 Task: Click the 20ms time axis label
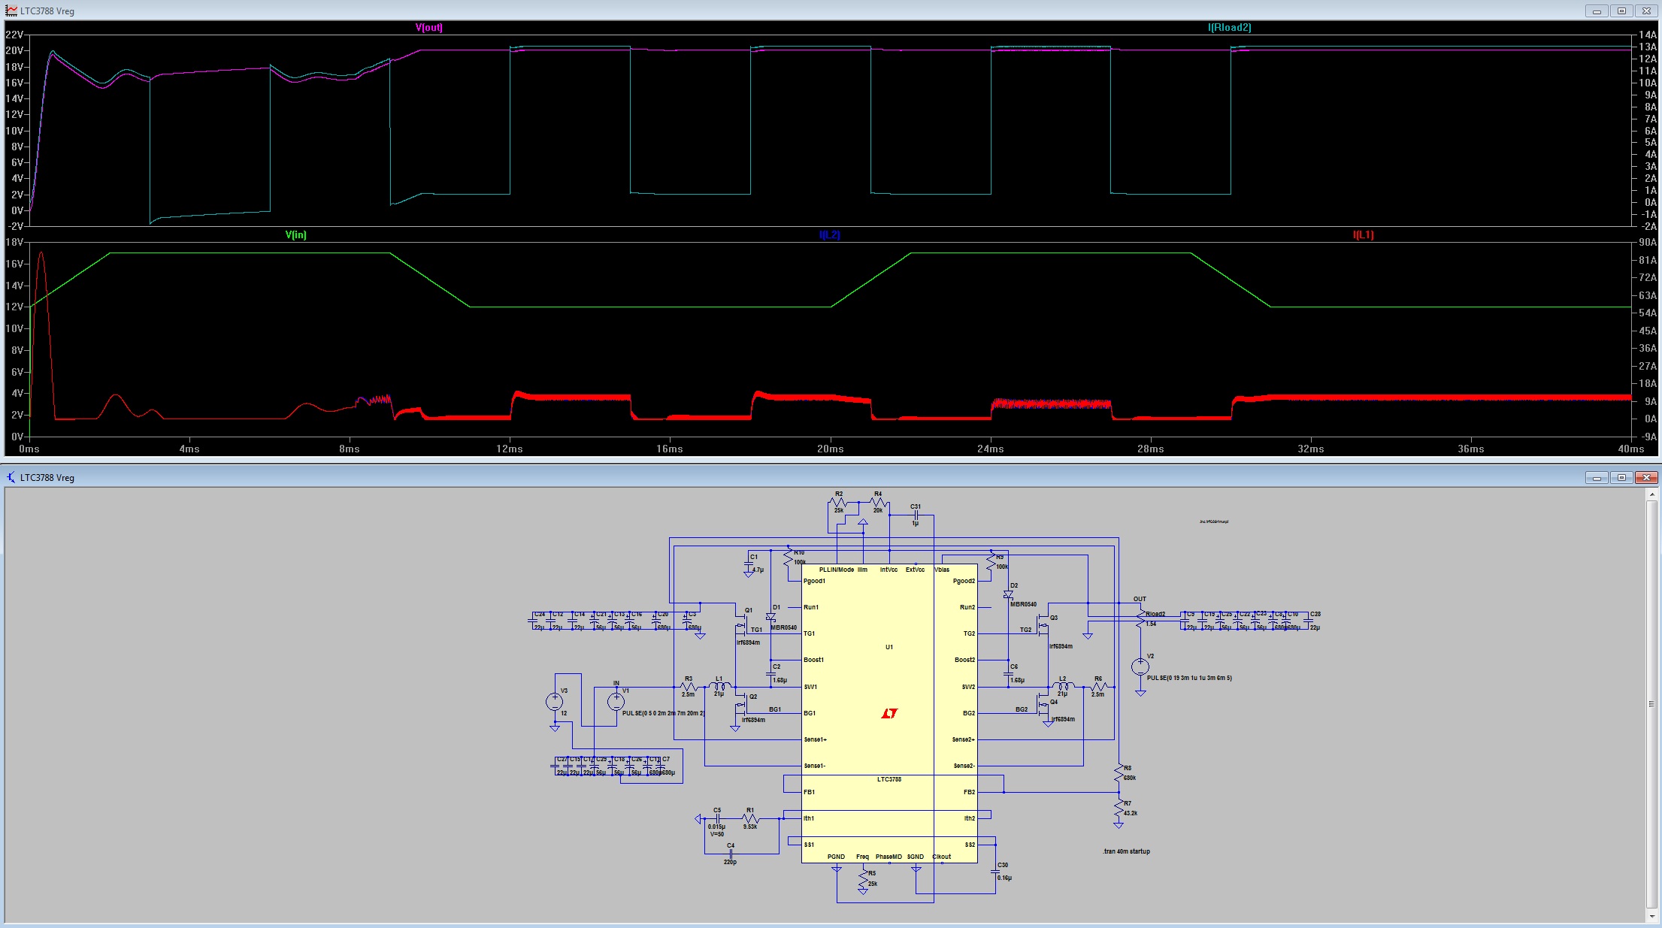830,449
